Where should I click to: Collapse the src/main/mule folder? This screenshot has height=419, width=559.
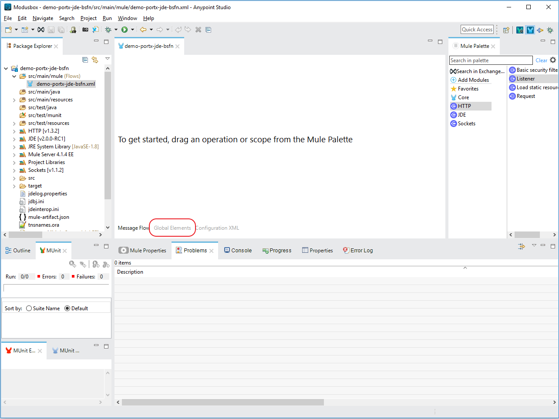coord(14,76)
